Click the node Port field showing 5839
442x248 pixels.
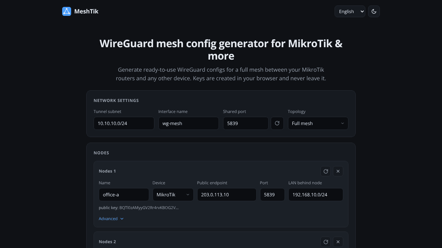(x=272, y=195)
